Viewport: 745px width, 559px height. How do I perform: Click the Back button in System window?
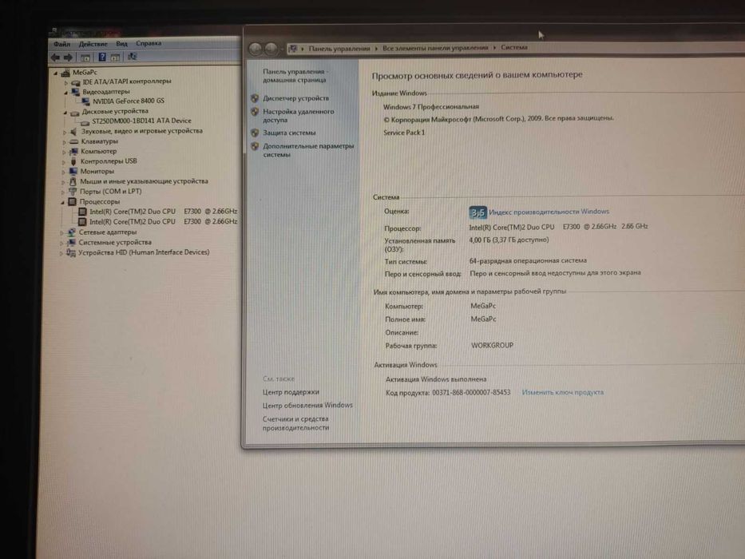256,48
